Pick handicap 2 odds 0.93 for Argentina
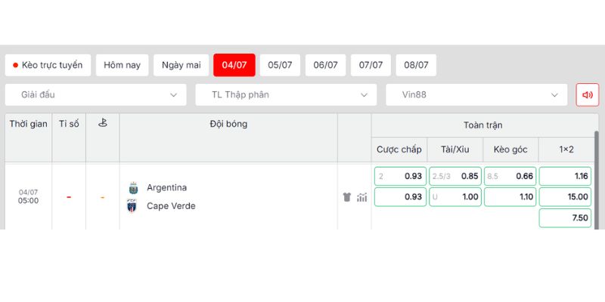Screen dimensions: 605x302 [x=401, y=177]
